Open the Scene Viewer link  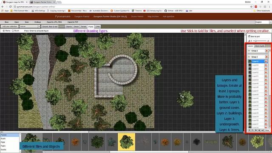[x=137, y=17]
